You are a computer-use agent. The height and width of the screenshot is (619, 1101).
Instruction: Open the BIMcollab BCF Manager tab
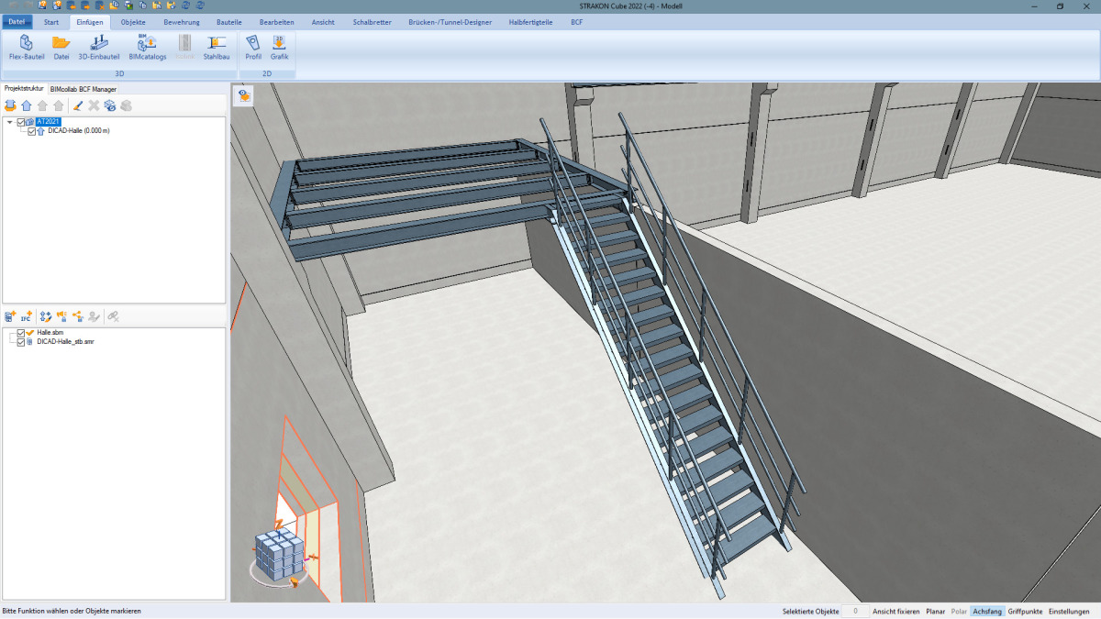tap(83, 89)
